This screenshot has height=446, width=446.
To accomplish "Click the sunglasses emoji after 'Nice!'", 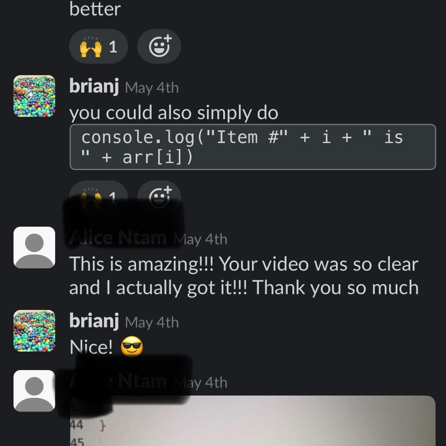I will [132, 347].
